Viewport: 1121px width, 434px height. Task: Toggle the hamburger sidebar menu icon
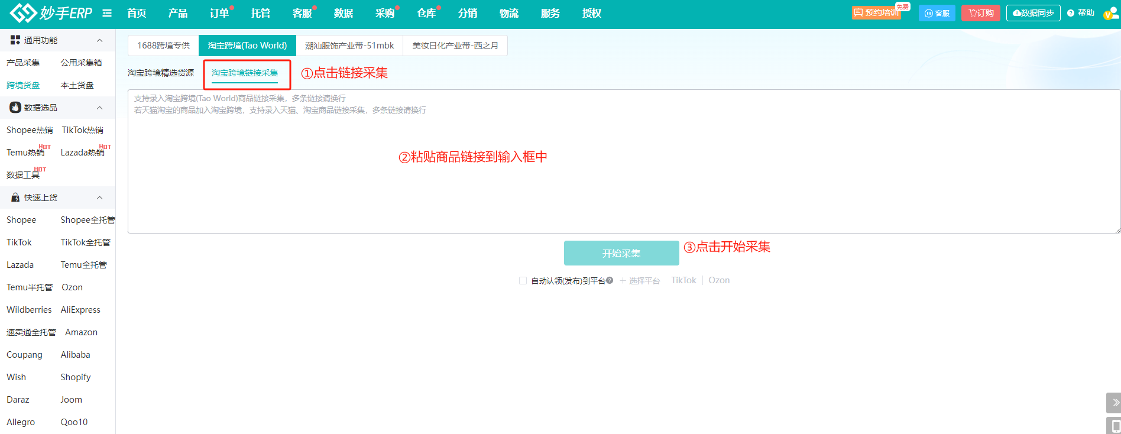tap(107, 13)
